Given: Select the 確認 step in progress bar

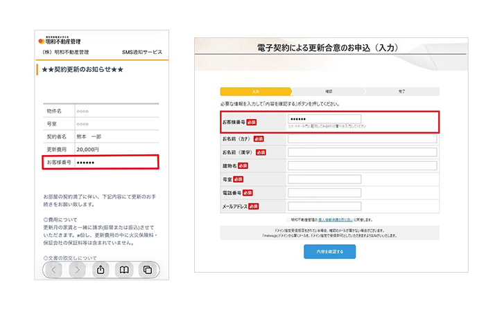Looking at the screenshot, I should coord(329,91).
